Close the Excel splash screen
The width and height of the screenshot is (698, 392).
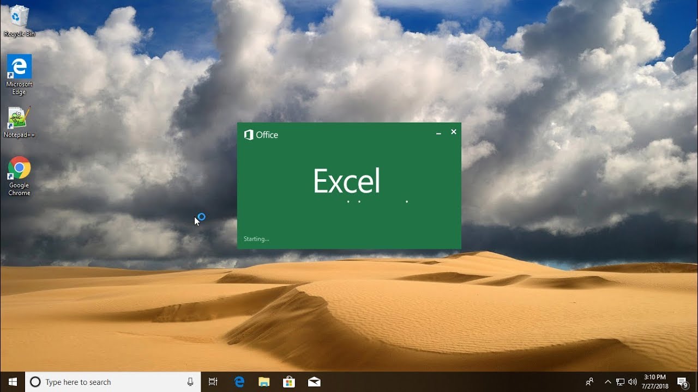[453, 132]
